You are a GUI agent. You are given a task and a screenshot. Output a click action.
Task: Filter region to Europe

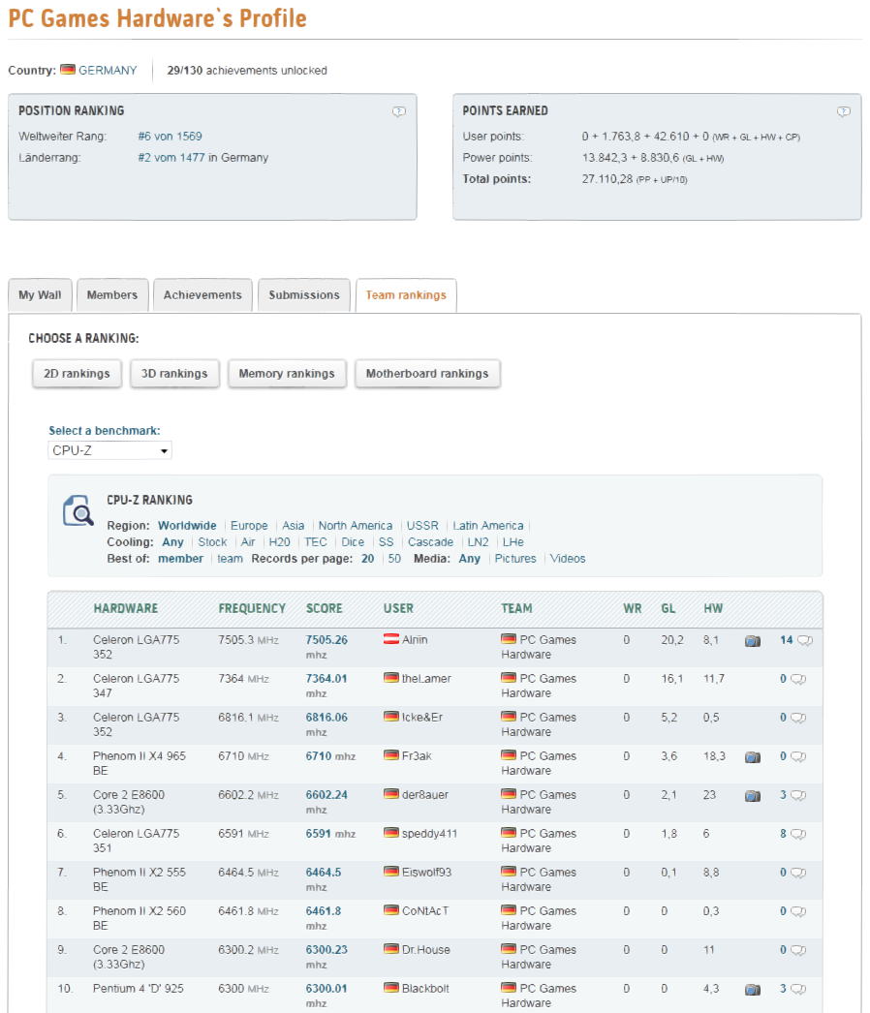pos(249,526)
